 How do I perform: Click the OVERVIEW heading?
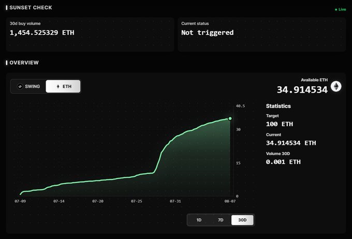[24, 63]
